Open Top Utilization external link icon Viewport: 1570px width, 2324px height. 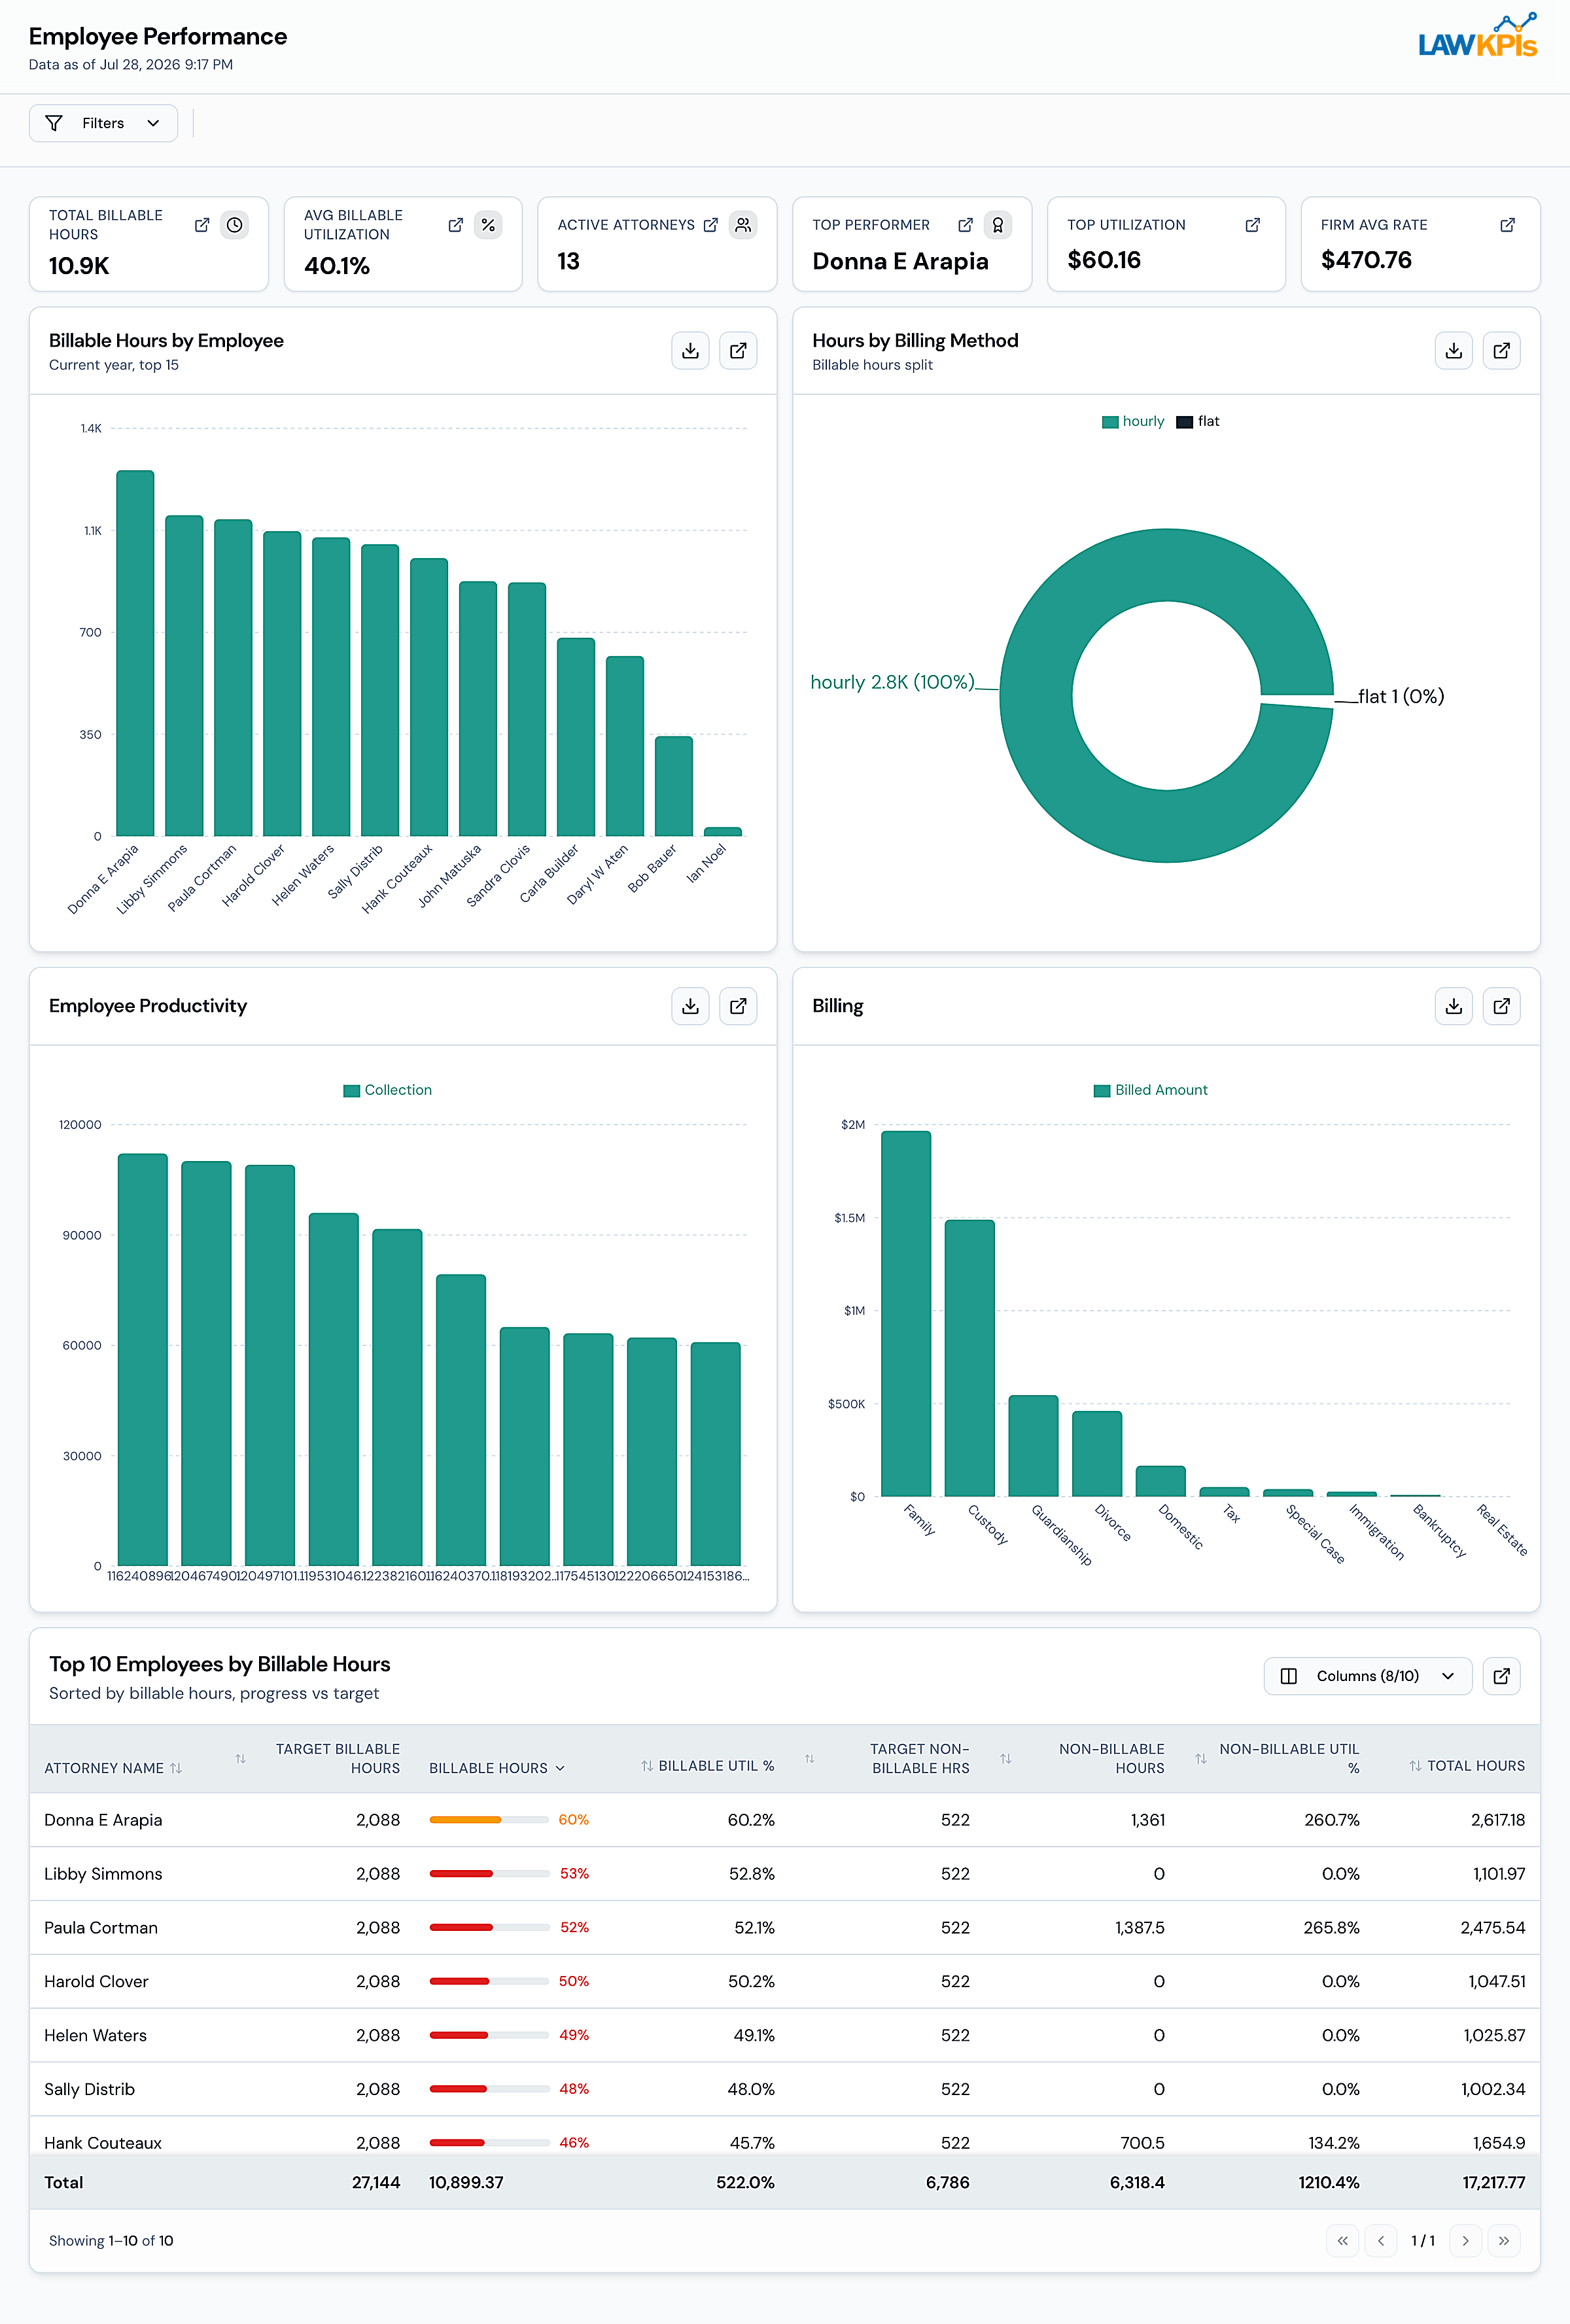click(1252, 225)
